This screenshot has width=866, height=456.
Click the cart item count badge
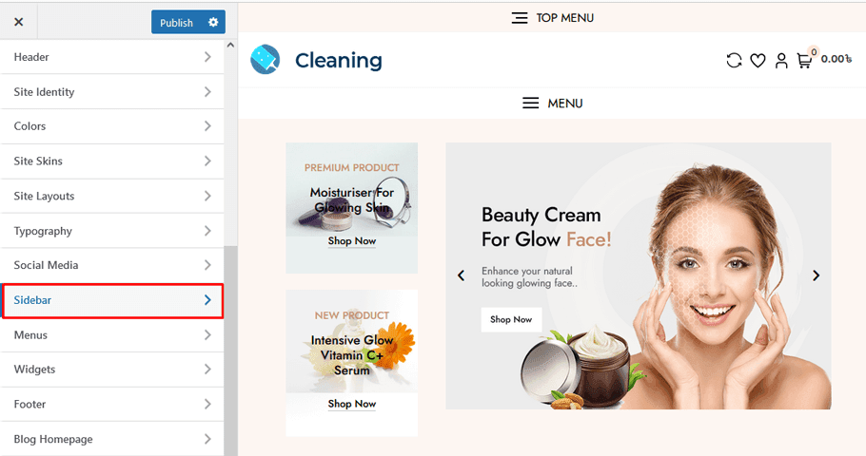[x=814, y=52]
